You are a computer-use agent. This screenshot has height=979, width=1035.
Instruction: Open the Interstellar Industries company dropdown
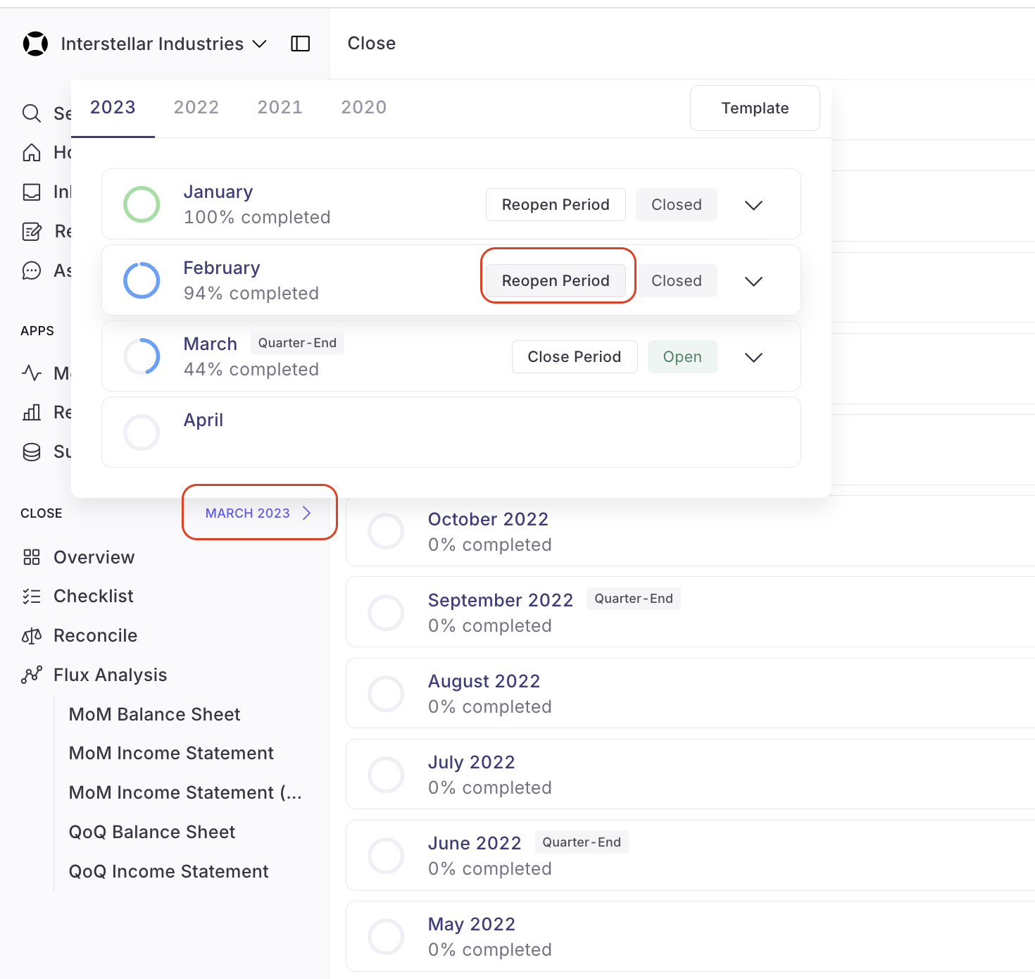point(163,44)
